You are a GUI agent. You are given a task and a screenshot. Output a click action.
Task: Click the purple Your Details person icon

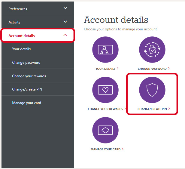105,50
